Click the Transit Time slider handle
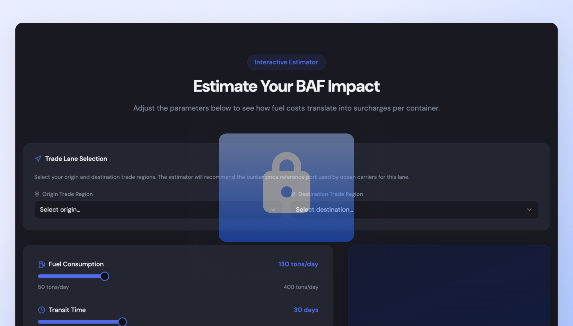The image size is (573, 326). pyautogui.click(x=122, y=322)
